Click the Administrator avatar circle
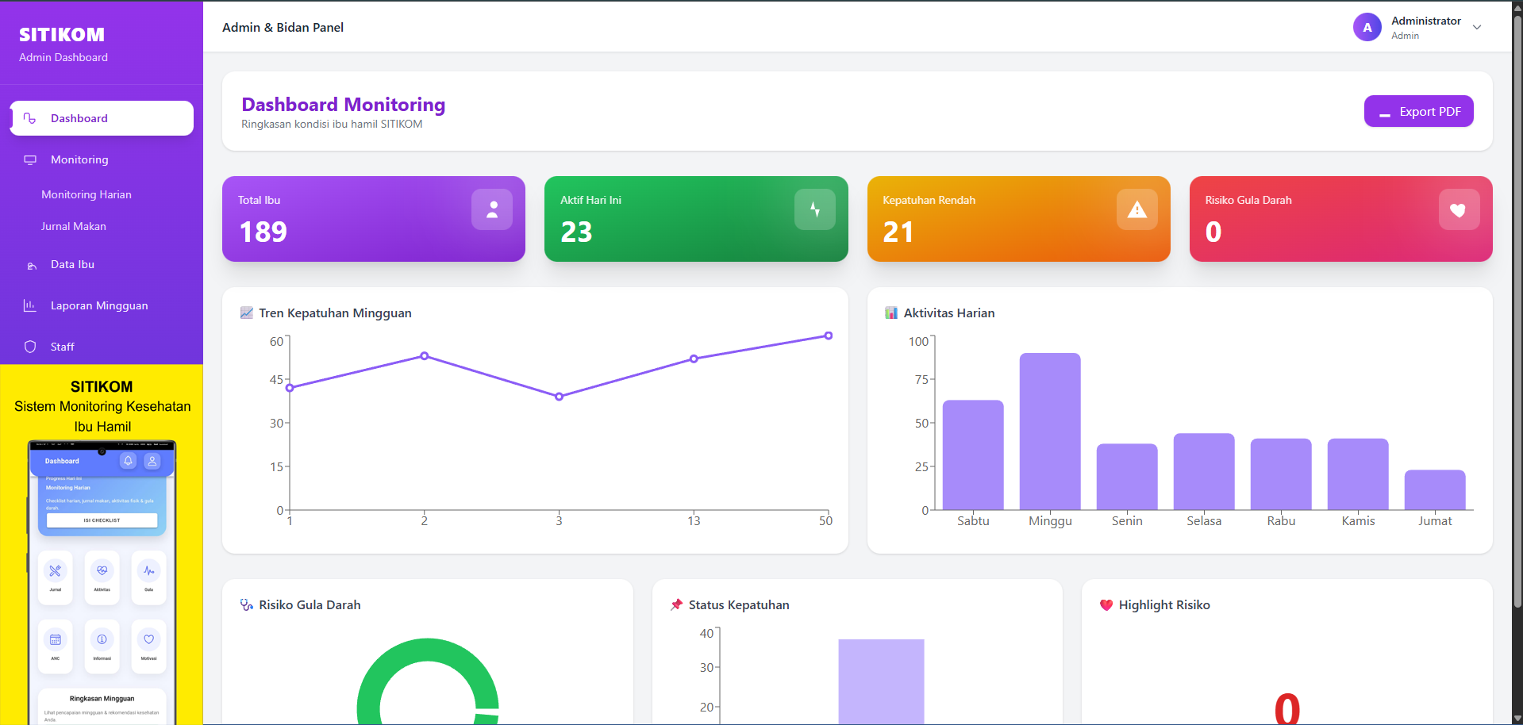1523x725 pixels. coord(1367,27)
